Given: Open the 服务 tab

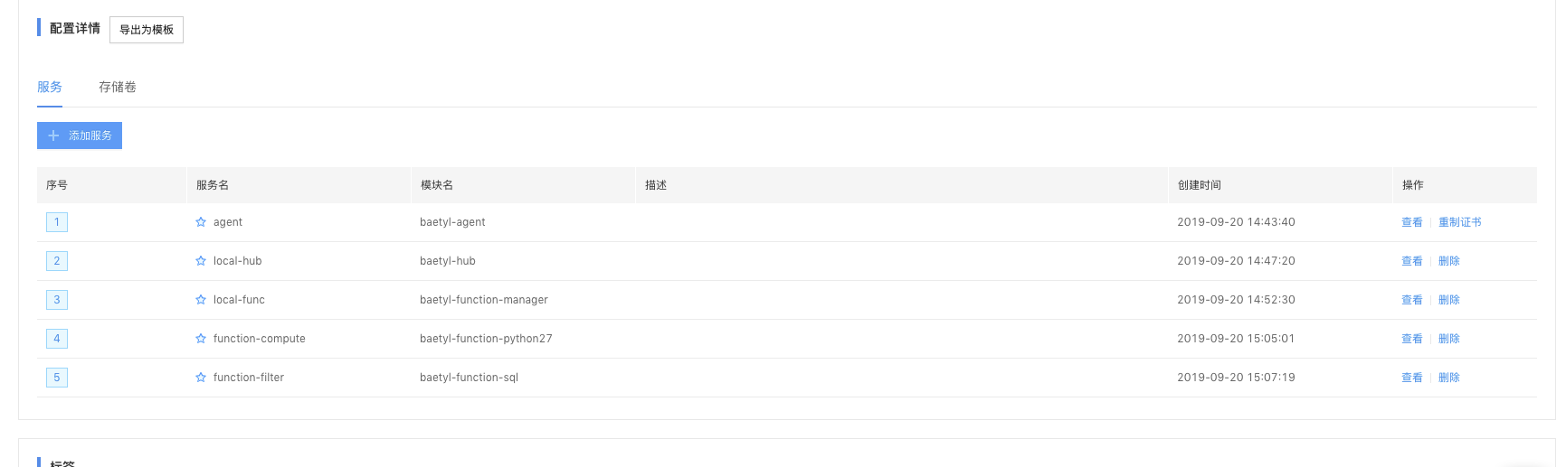Looking at the screenshot, I should [x=50, y=87].
